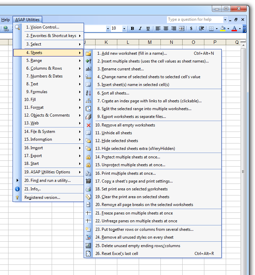Open the Borders dropdown arrow
Screen dimensions: 255x275
point(217,29)
